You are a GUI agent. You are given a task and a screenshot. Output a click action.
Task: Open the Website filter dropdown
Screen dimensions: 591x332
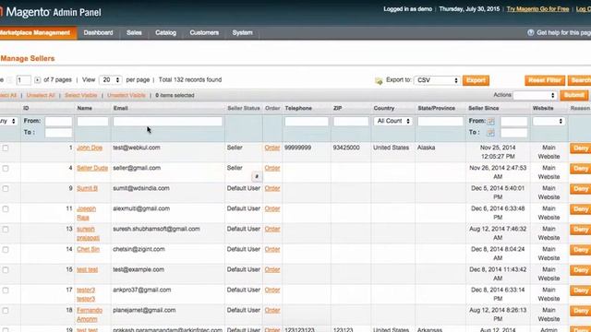click(549, 121)
